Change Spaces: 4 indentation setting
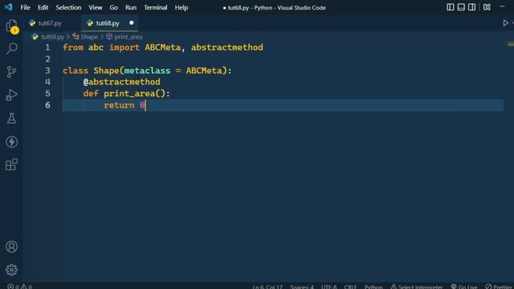The height and width of the screenshot is (289, 514). click(302, 287)
